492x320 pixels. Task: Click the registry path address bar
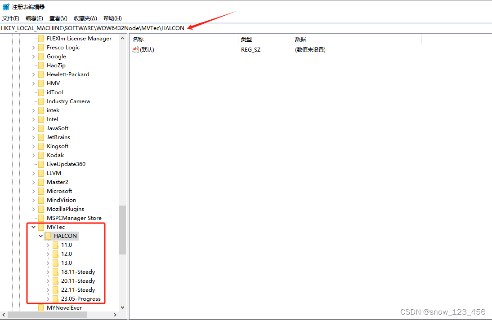(180, 28)
